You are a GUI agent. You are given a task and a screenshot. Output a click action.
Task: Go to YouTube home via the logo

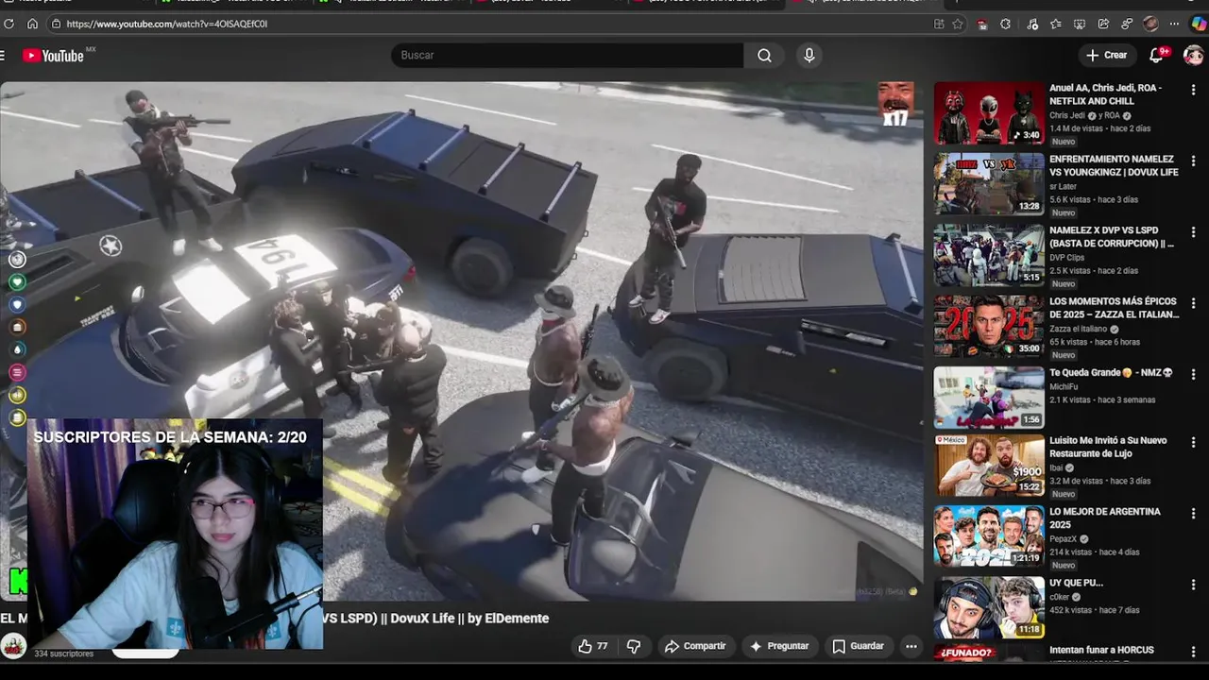pos(54,56)
